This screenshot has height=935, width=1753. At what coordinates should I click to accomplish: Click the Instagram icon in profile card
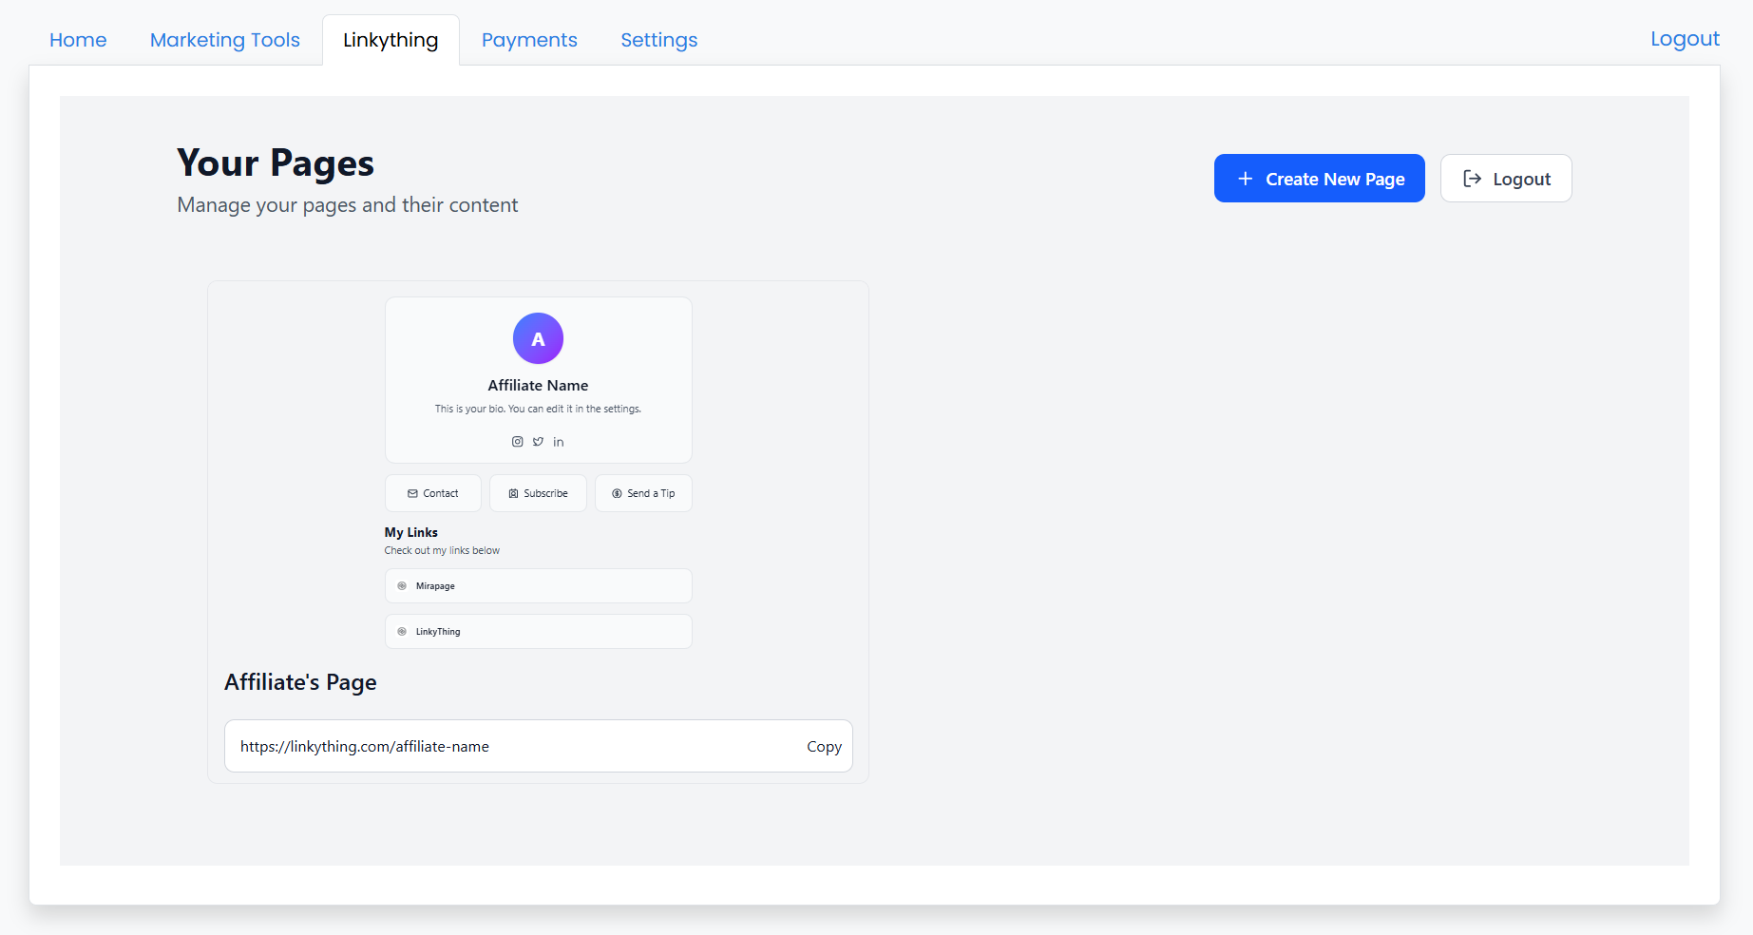pyautogui.click(x=518, y=442)
